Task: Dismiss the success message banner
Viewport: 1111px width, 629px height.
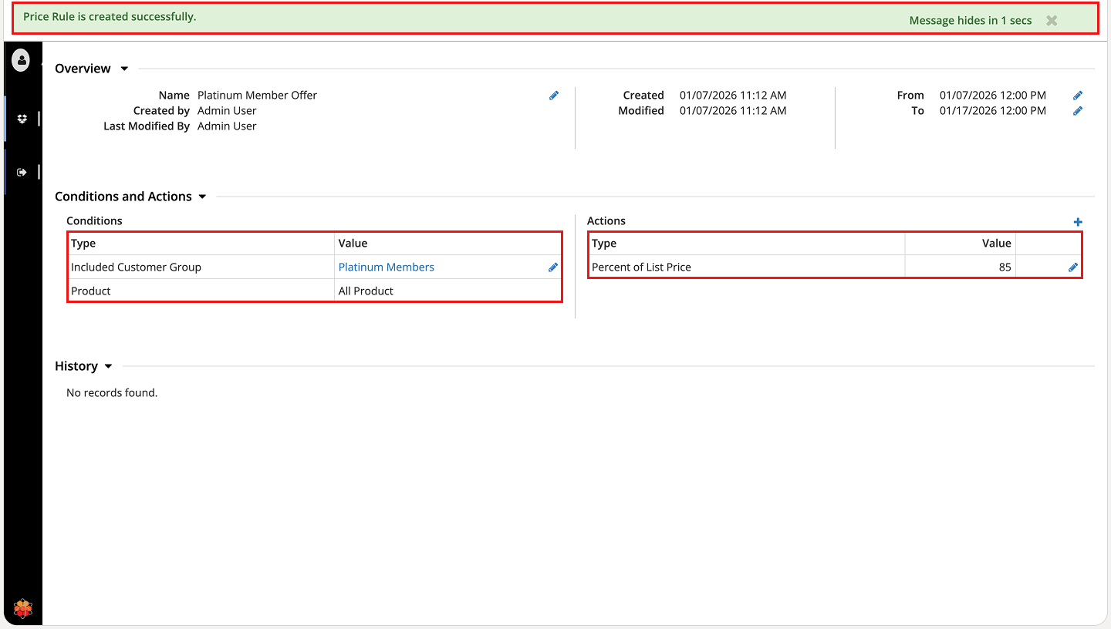Action: point(1052,21)
